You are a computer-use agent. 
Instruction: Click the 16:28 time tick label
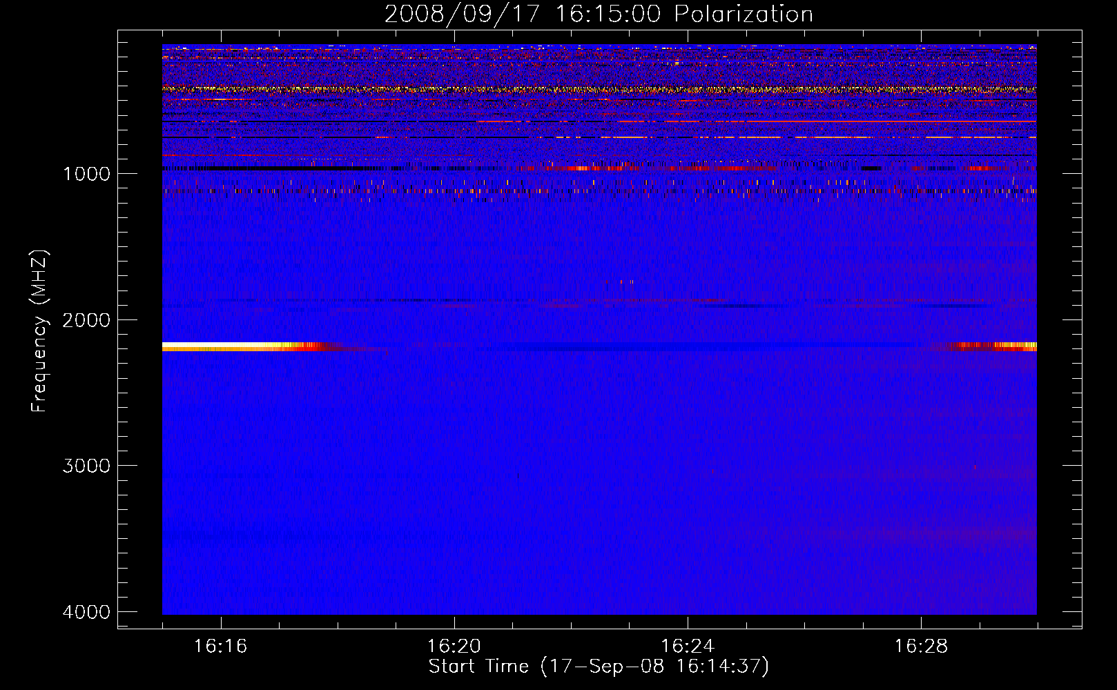pyautogui.click(x=921, y=647)
